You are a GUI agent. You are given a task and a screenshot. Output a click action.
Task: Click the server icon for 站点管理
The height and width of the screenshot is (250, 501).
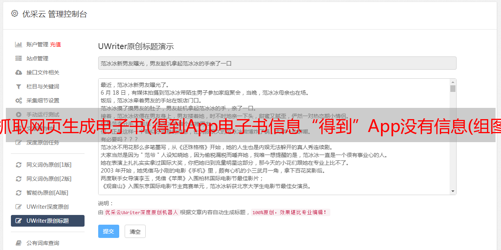(18, 58)
